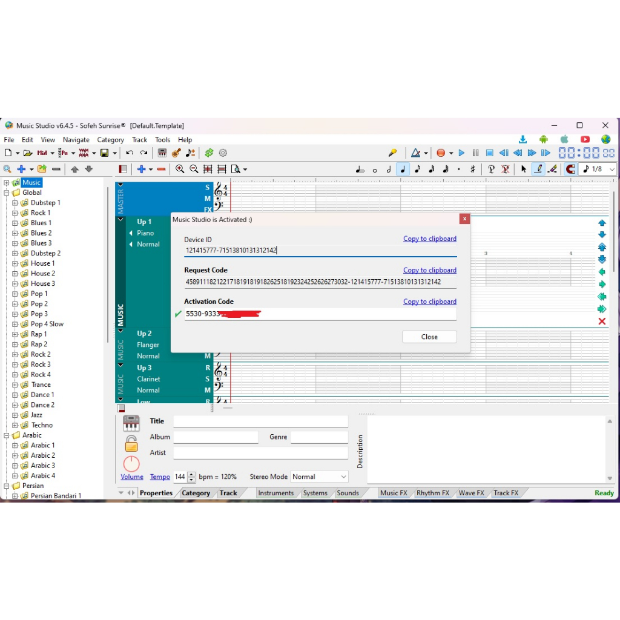Image resolution: width=620 pixels, height=620 pixels.
Task: Stop playback with the square stop button
Action: (x=489, y=153)
